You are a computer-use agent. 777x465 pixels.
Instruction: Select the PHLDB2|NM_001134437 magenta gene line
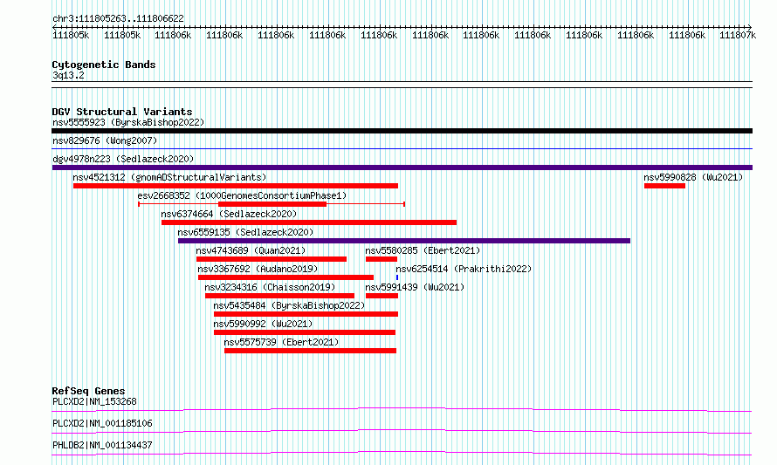[x=402, y=454]
